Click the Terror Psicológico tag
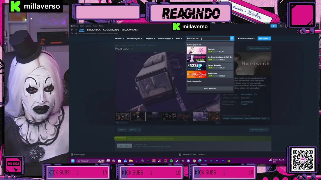The width and height of the screenshot is (321, 180). 237,118
